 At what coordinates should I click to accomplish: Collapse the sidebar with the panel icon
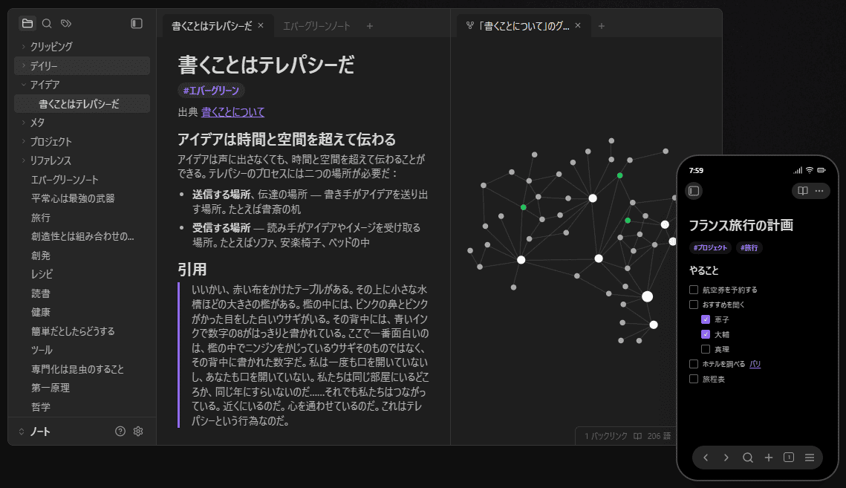135,23
